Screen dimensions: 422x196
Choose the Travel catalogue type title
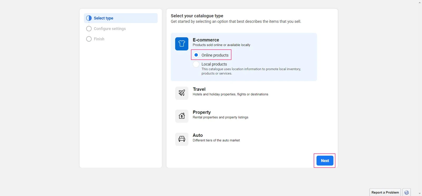click(199, 89)
